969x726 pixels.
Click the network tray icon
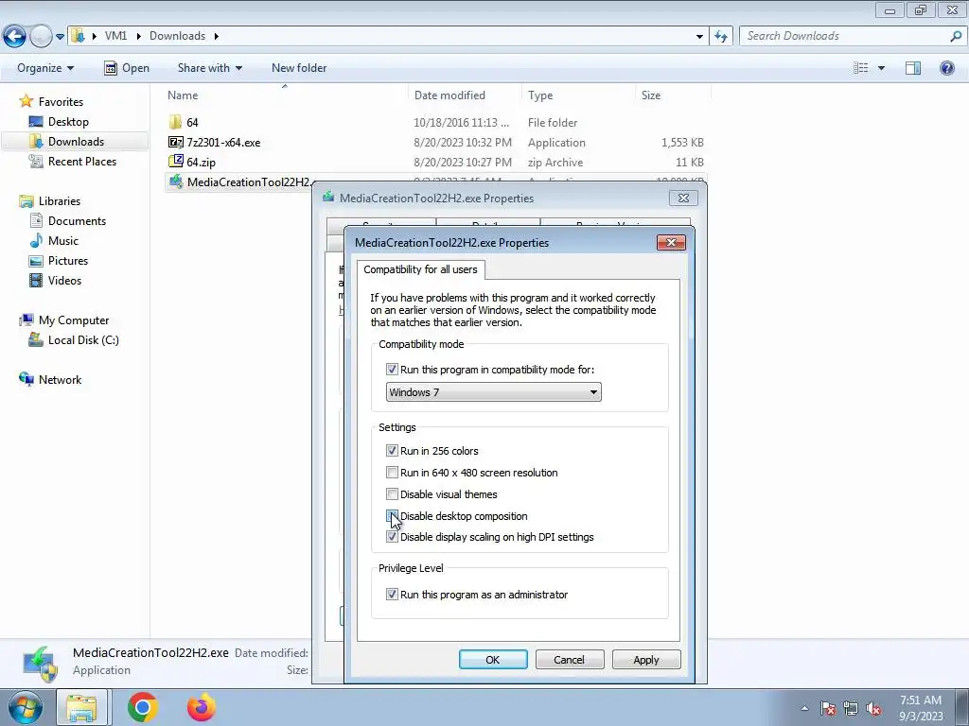point(851,708)
